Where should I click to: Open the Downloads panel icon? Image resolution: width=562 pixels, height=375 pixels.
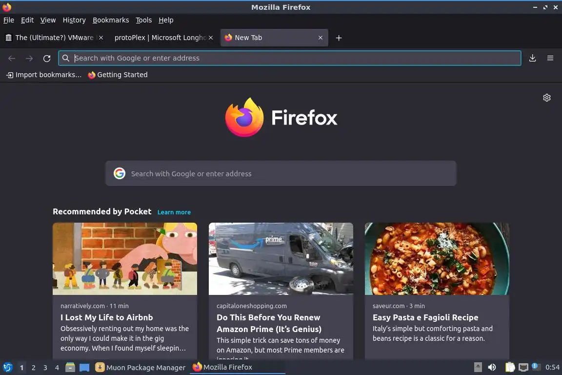click(532, 58)
